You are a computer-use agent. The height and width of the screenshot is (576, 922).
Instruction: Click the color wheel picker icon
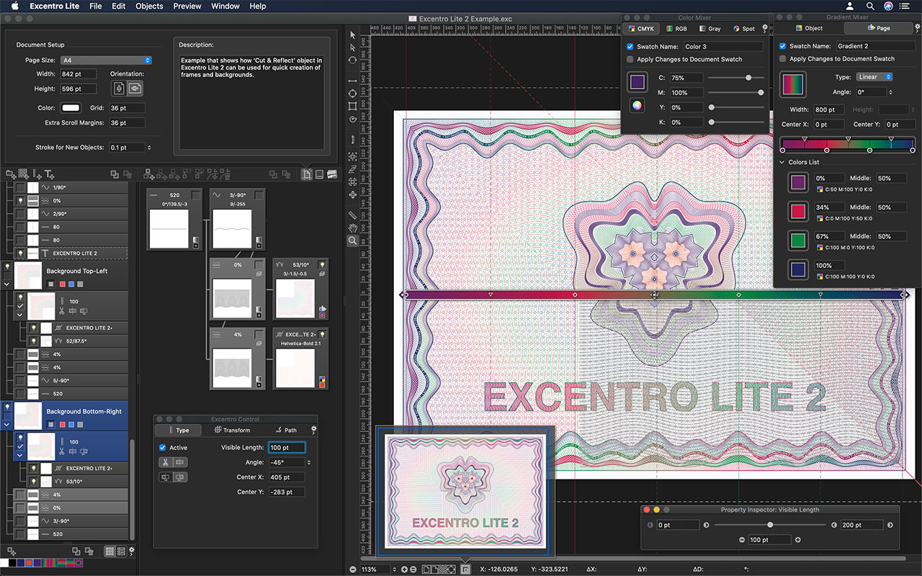pos(637,105)
